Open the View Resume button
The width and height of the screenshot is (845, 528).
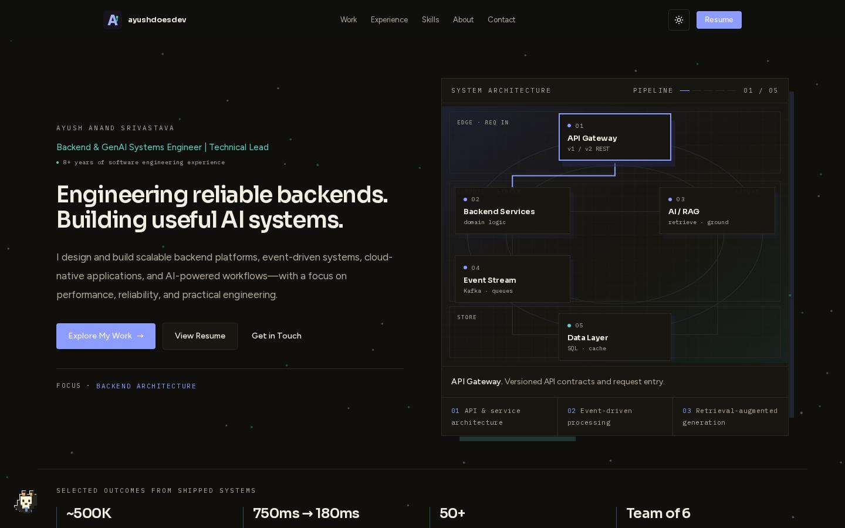[x=200, y=336]
